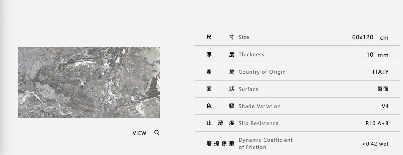Click the Country of Origin label
Screen dimensions: 403x155
click(262, 72)
